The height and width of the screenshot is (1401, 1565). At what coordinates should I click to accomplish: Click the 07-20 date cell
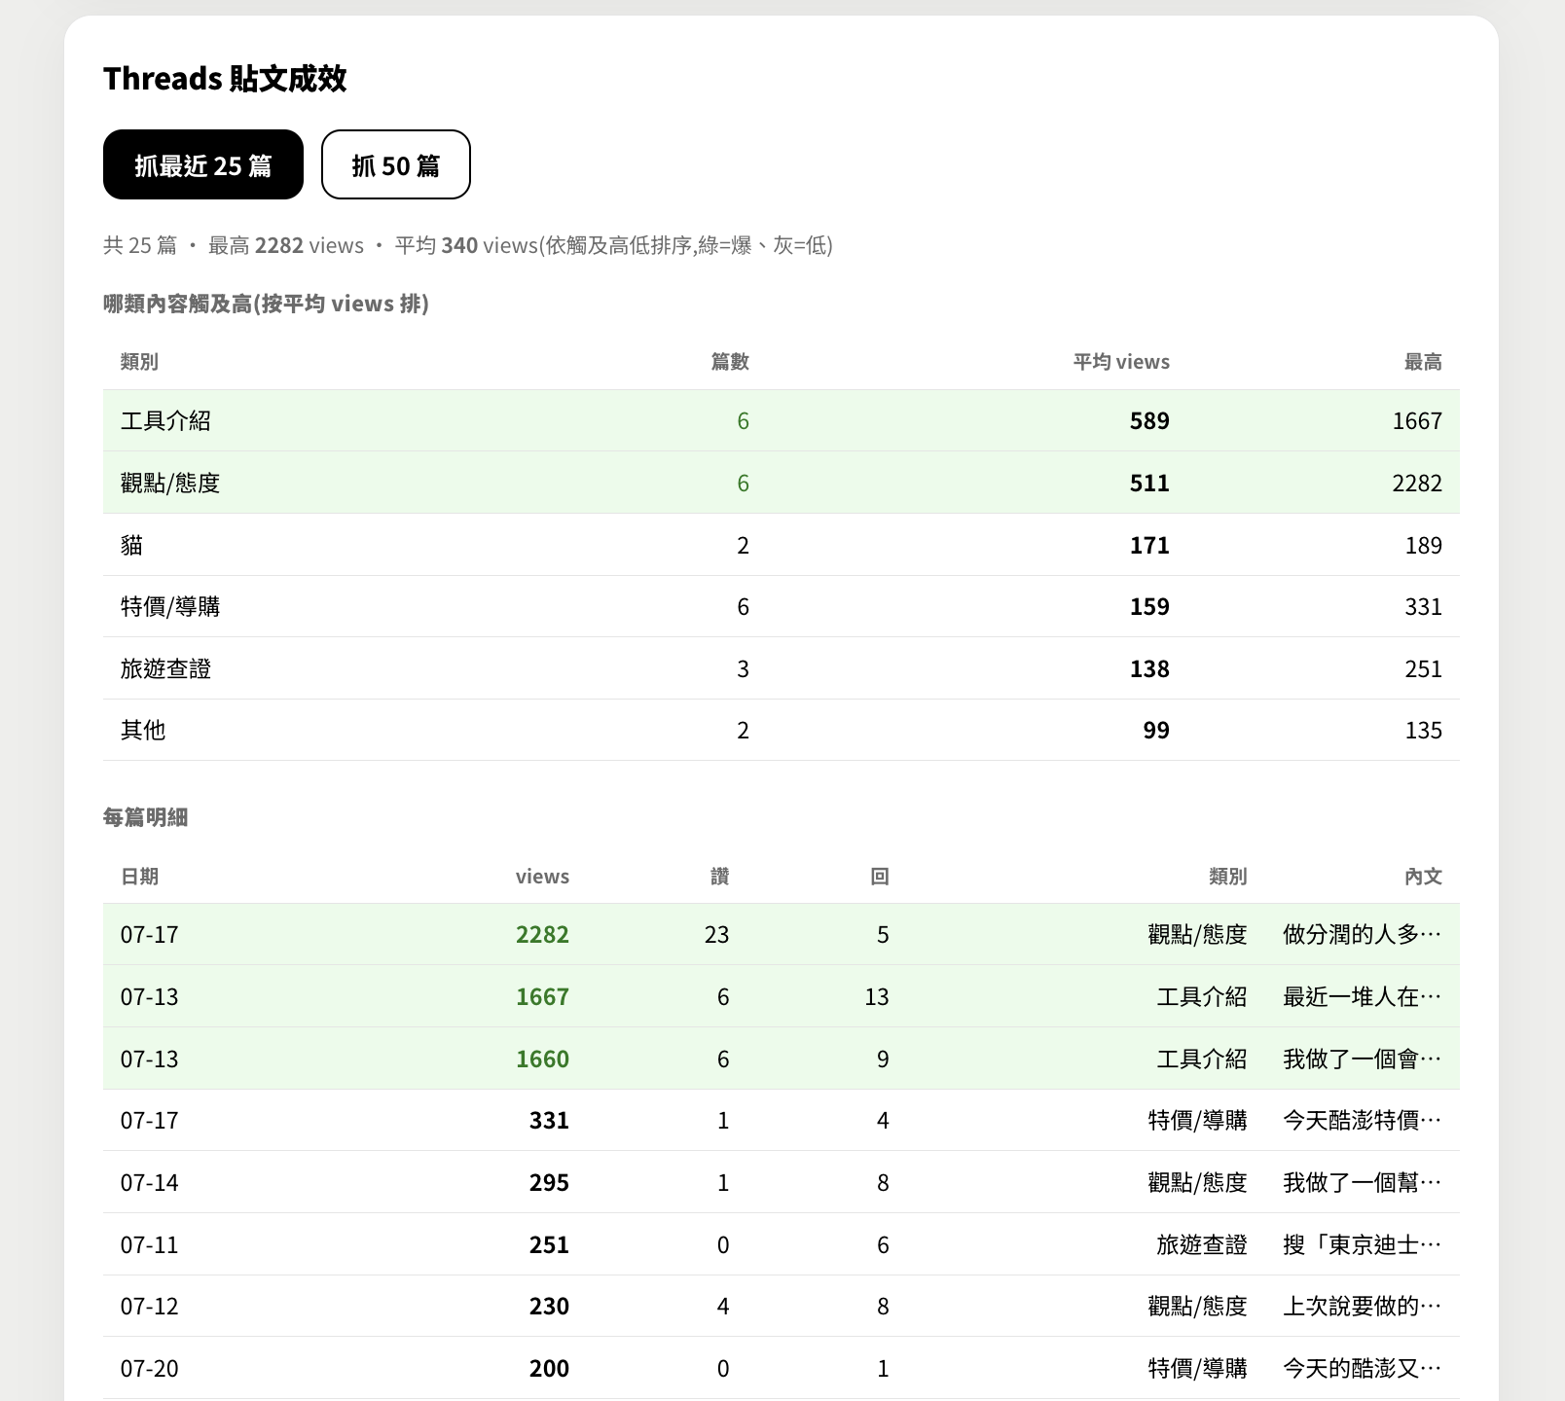click(149, 1368)
